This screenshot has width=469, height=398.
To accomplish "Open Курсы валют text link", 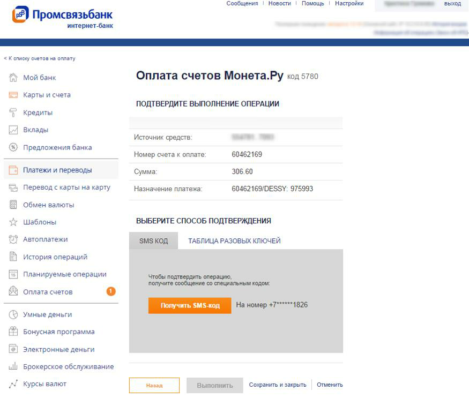I will 45,384.
